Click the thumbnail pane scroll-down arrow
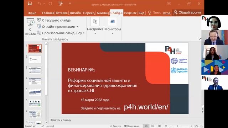The height and width of the screenshot is (128, 228). pos(46,123)
